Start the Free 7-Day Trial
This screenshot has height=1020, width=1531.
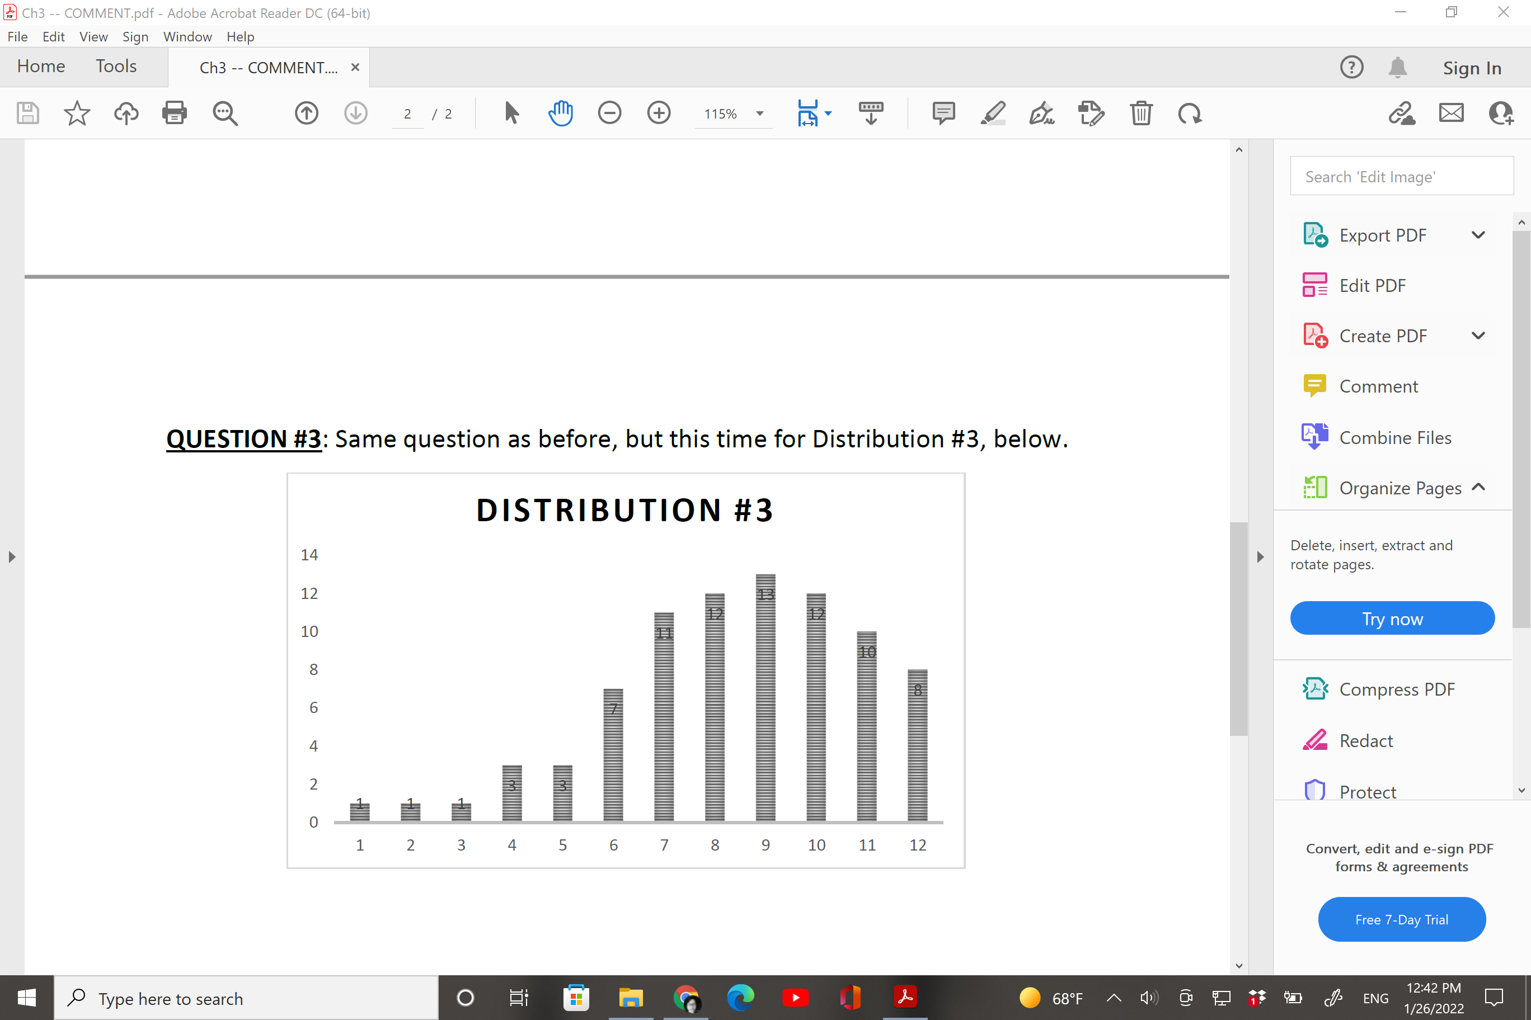pos(1402,919)
